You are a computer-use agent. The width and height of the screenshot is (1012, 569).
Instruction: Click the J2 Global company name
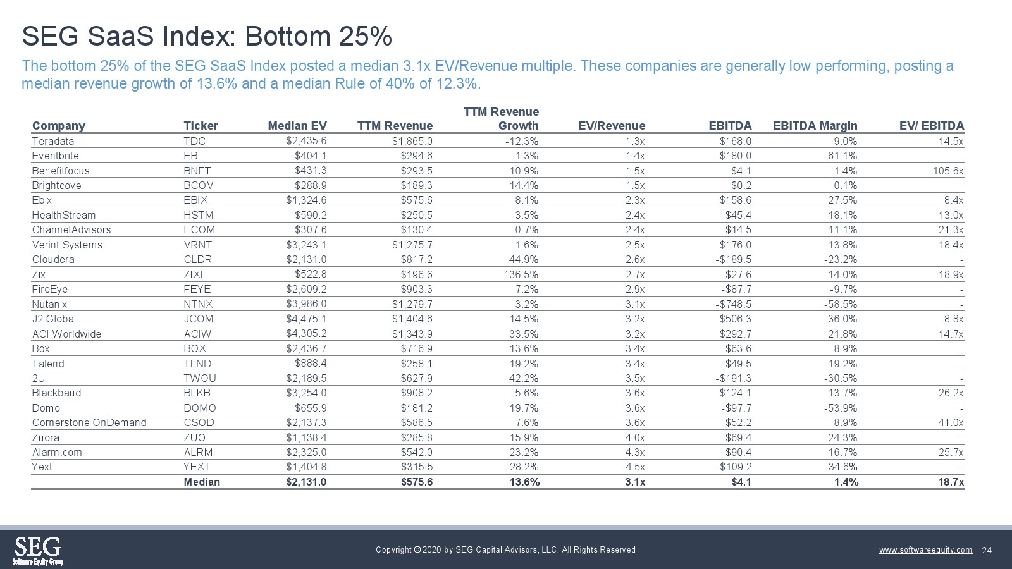[x=54, y=319]
